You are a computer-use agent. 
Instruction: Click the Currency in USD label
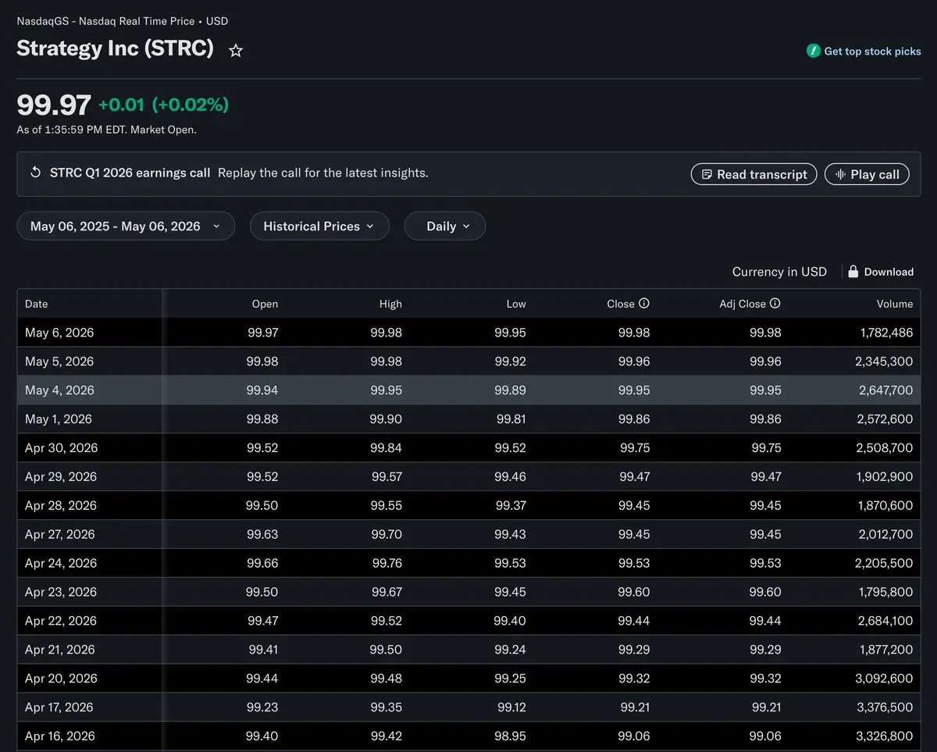(x=779, y=272)
